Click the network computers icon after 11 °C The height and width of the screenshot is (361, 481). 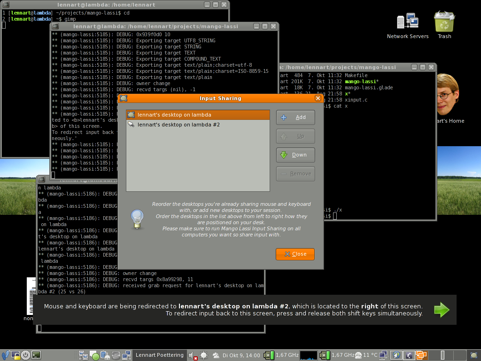click(x=383, y=355)
